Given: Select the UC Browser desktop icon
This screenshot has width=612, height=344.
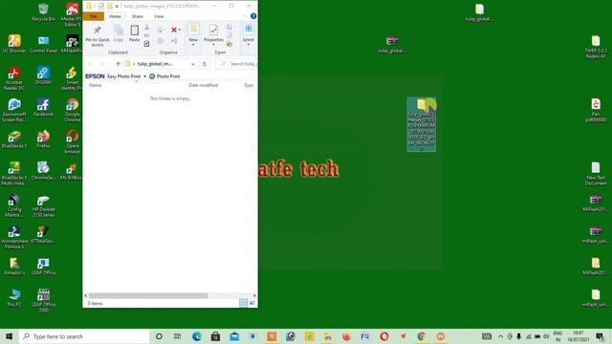Looking at the screenshot, I should [14, 44].
